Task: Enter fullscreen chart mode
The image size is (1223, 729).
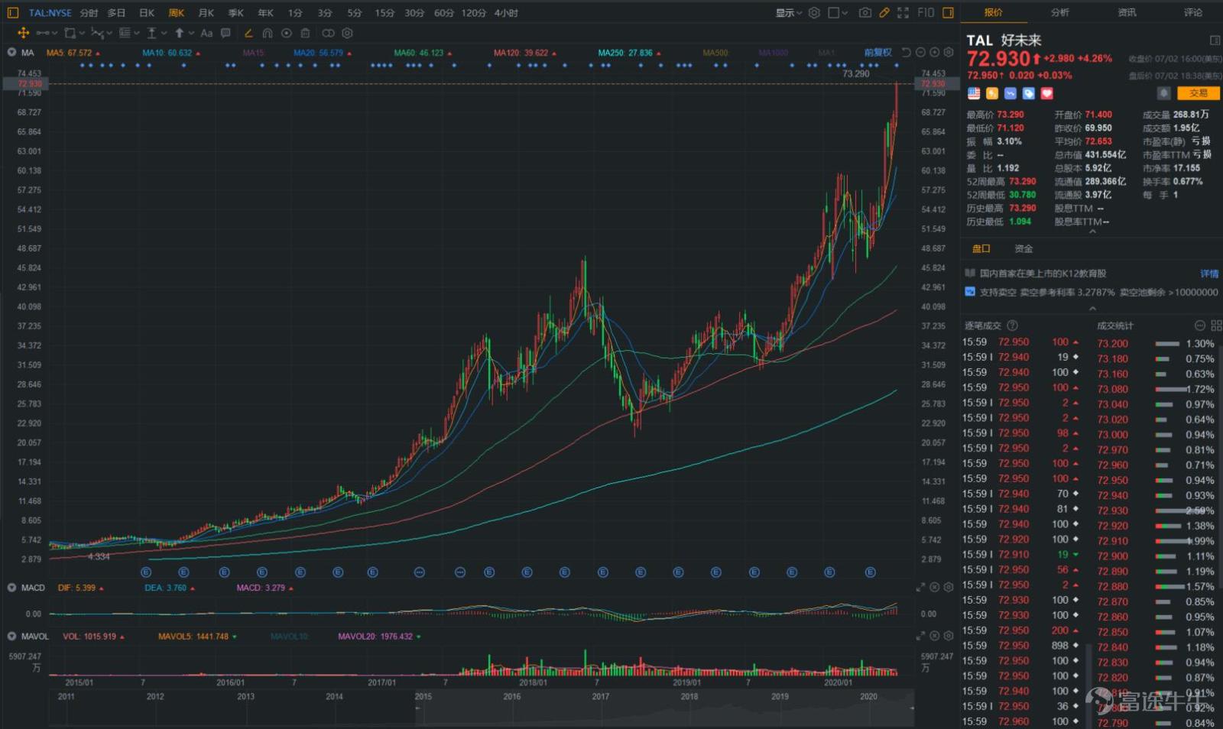Action: [903, 12]
